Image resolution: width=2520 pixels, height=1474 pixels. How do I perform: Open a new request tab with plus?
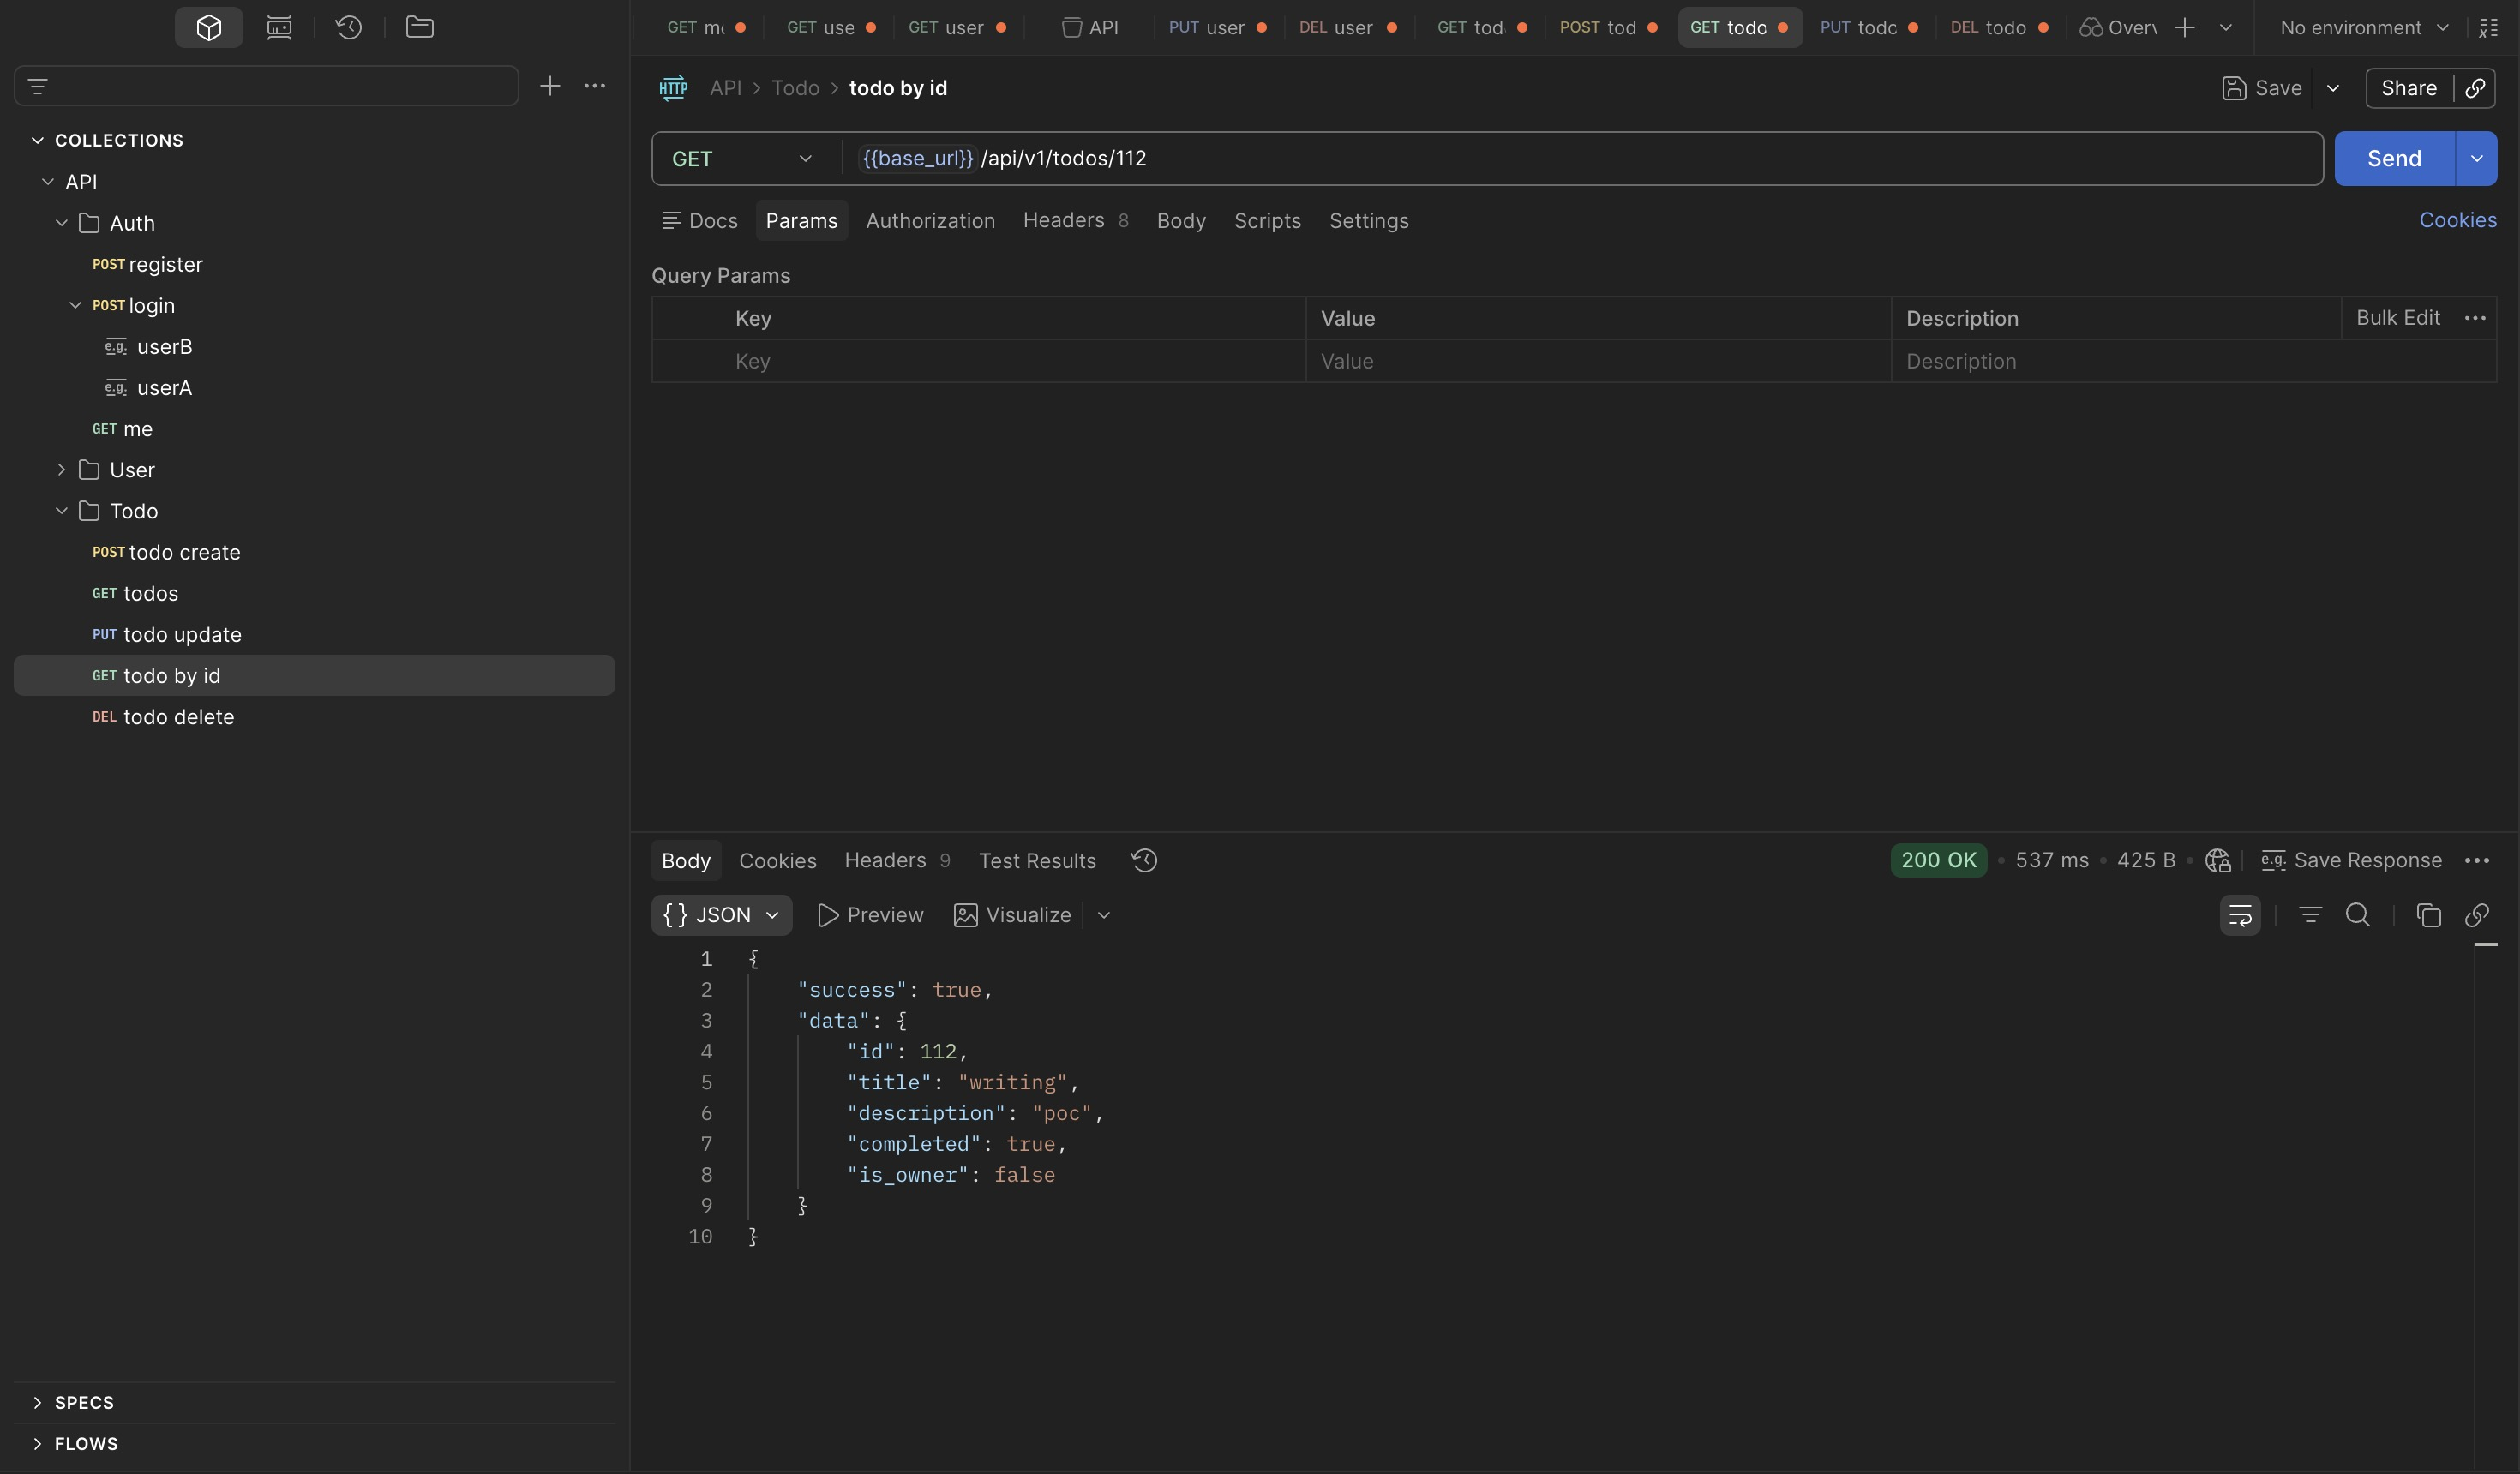click(2185, 28)
